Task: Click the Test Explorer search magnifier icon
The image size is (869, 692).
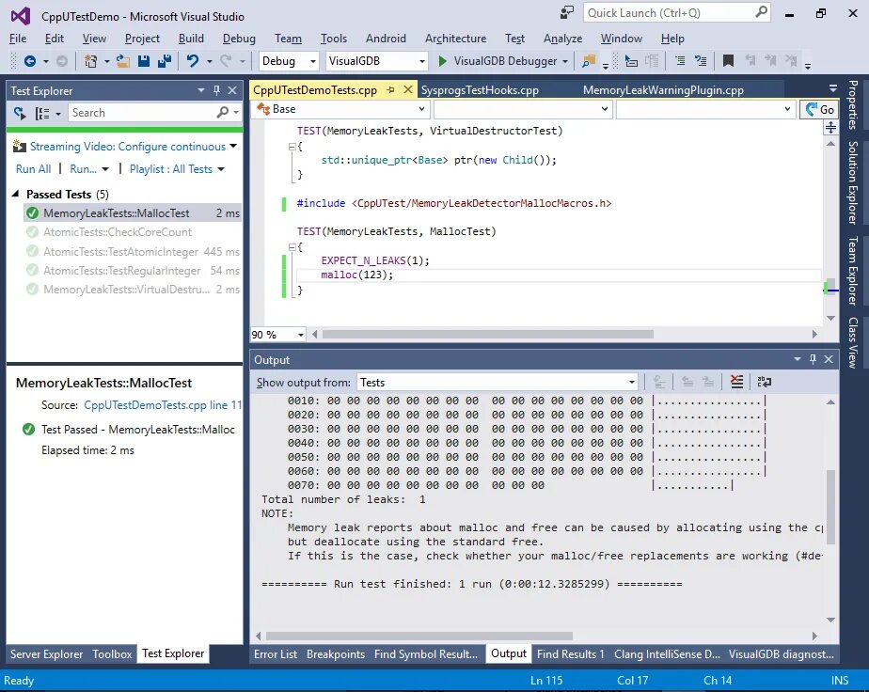Action: (x=223, y=113)
